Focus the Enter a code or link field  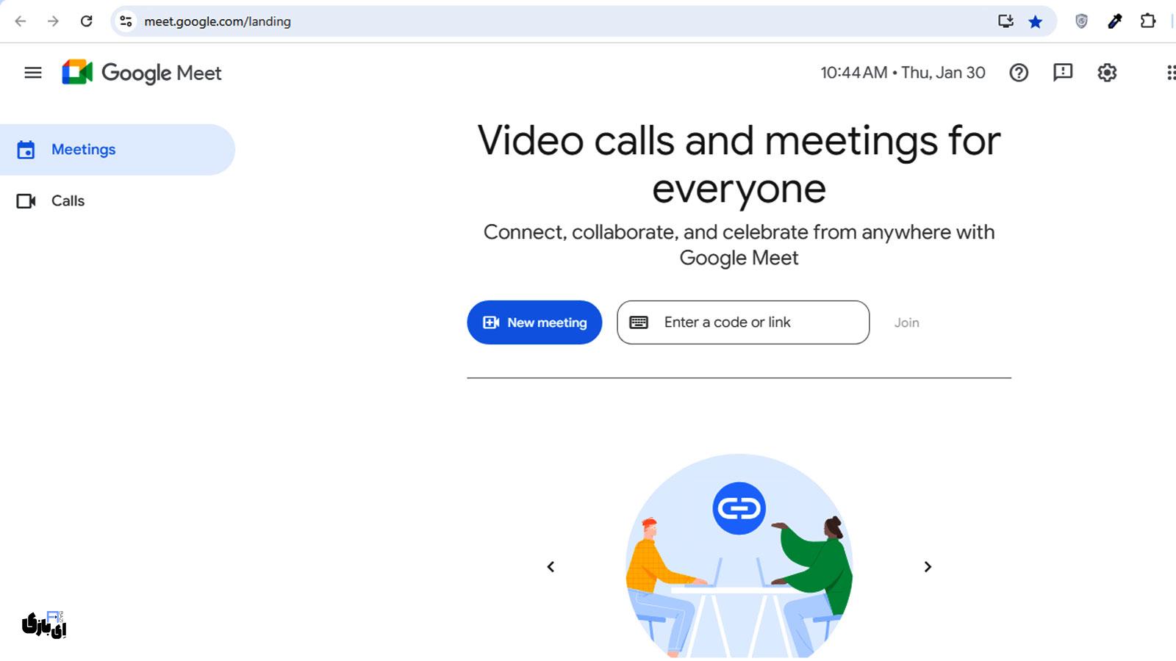point(743,322)
